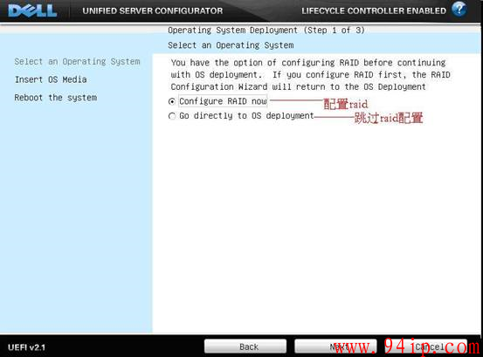Choose the Go directly to OS deployment radio button

tap(172, 116)
